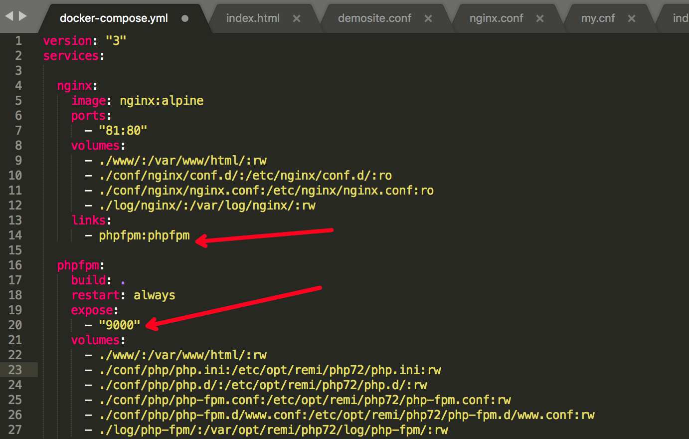Viewport: 689px width, 439px height.
Task: Click the php-fpm.conf volume mapping on line 25
Action: (305, 400)
